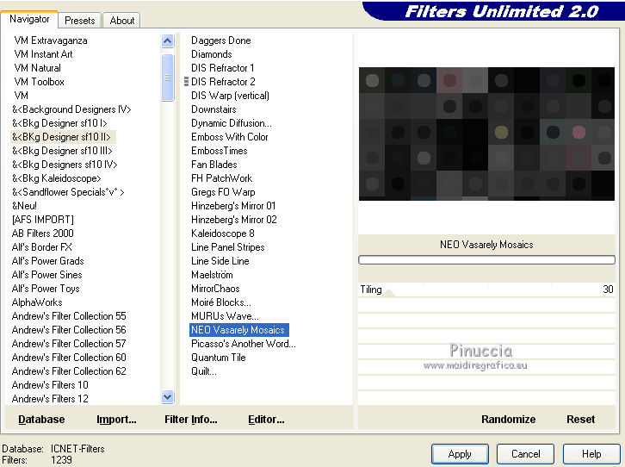Click the category list scroll up arrow
The image size is (625, 467).
168,40
